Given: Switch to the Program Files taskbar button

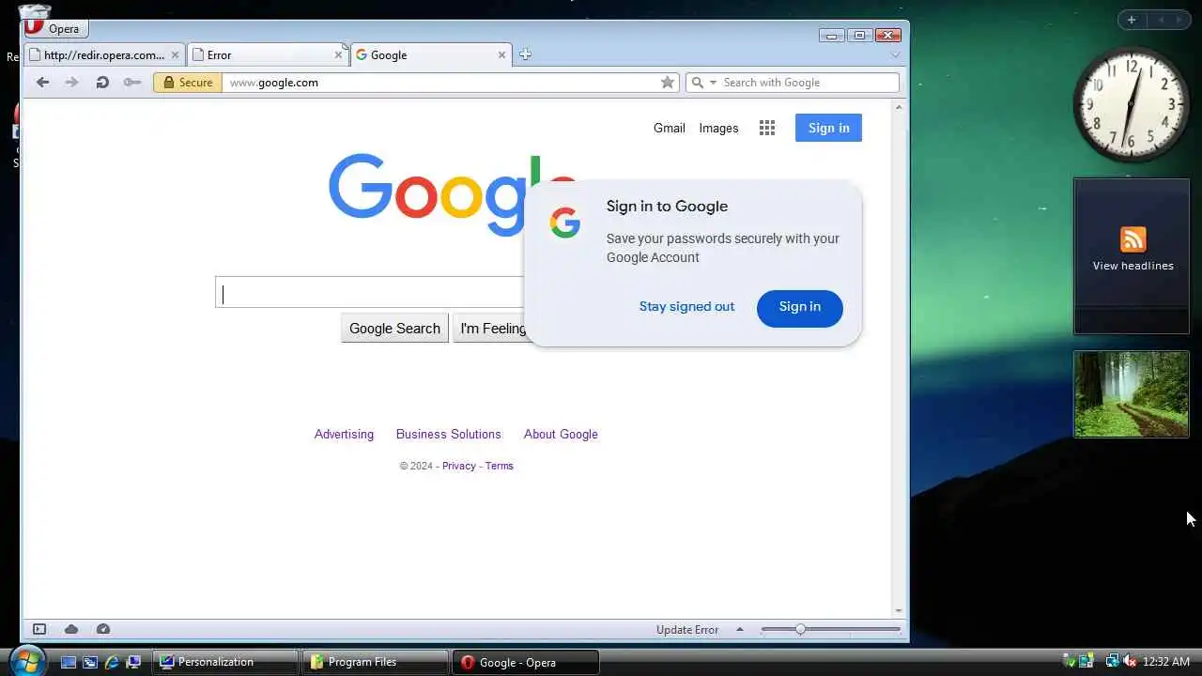Looking at the screenshot, I should tap(376, 662).
